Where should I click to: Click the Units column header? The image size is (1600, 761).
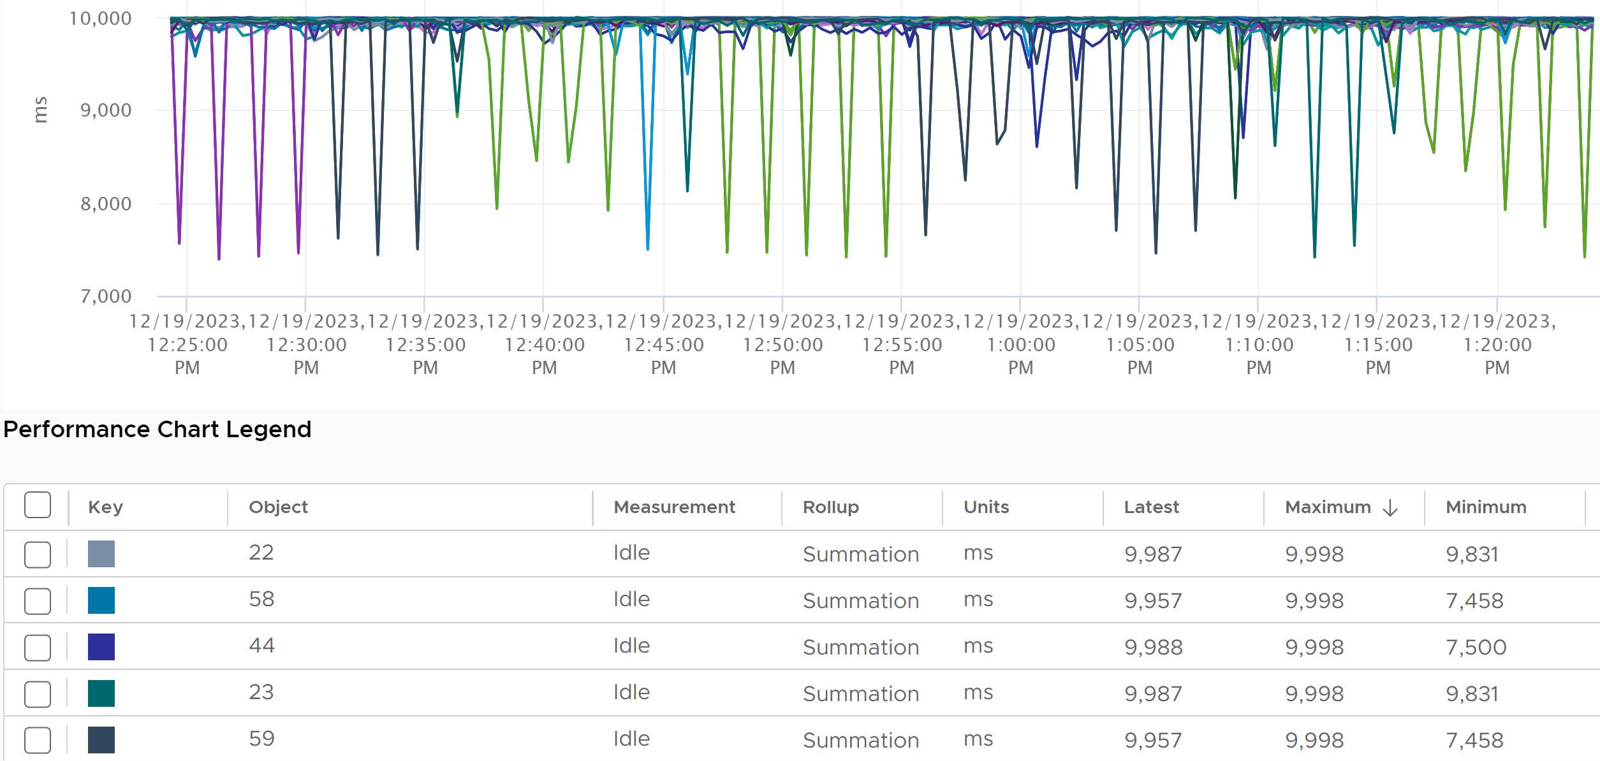pyautogui.click(x=986, y=507)
